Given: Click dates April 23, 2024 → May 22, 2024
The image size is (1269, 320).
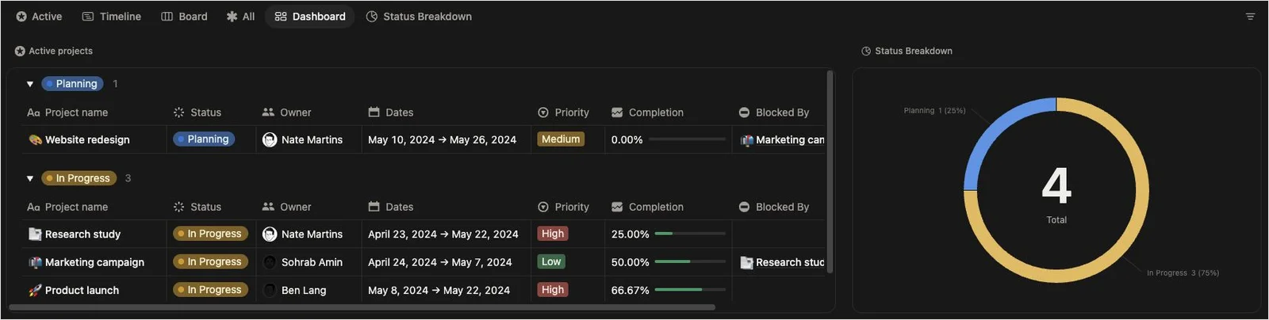Looking at the screenshot, I should (443, 234).
